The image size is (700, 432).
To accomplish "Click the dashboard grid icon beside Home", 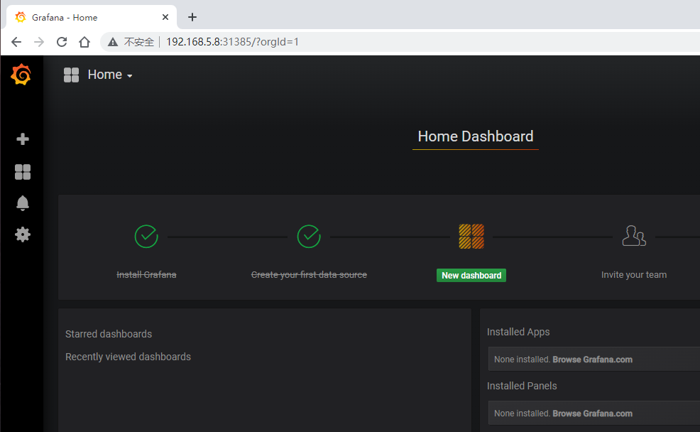I will click(x=71, y=75).
